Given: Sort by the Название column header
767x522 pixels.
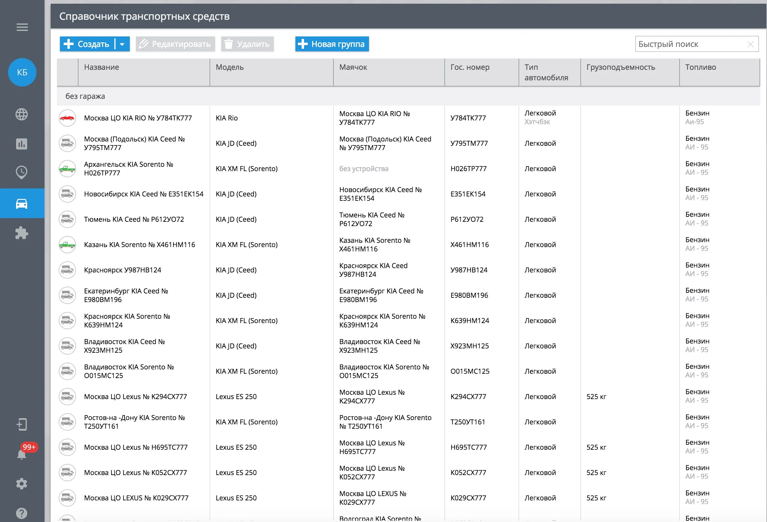Looking at the screenshot, I should (144, 73).
